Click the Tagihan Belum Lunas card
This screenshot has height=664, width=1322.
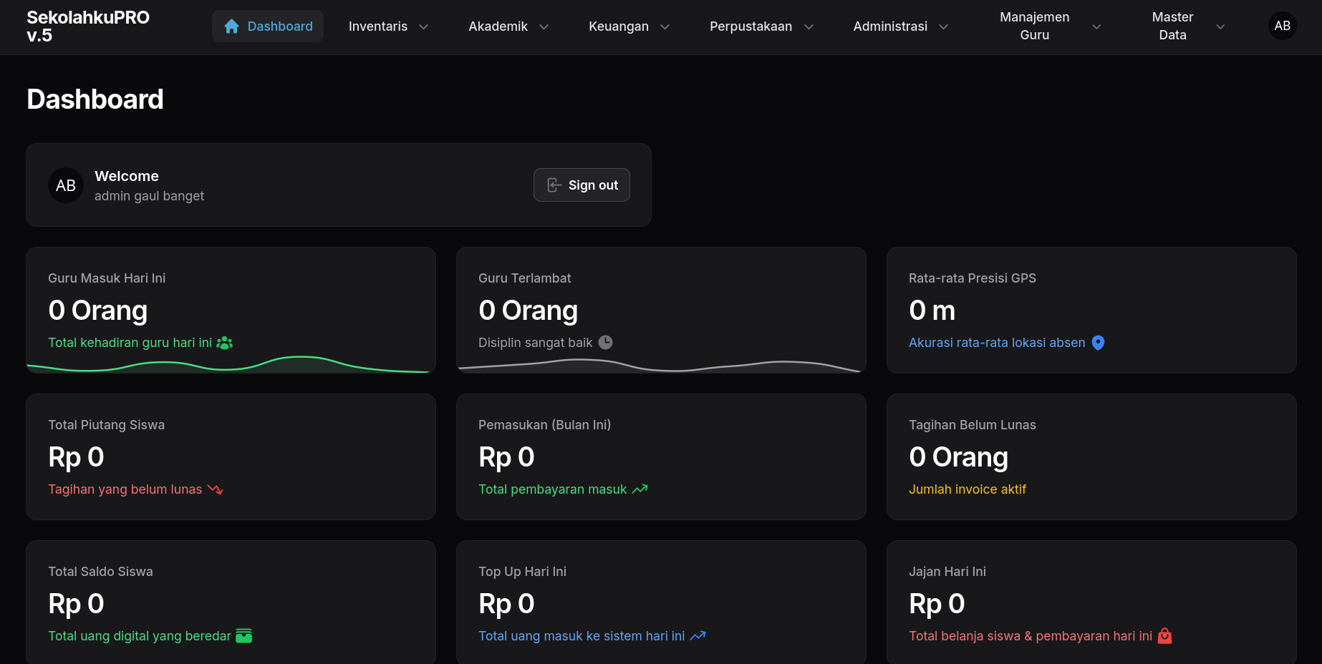click(1091, 456)
